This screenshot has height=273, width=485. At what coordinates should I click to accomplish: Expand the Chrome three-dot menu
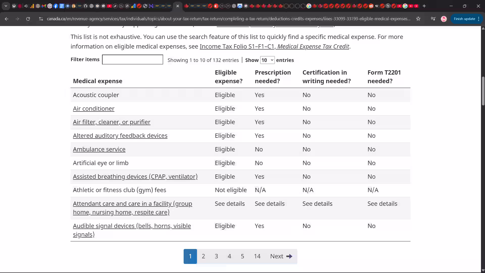pos(479,19)
